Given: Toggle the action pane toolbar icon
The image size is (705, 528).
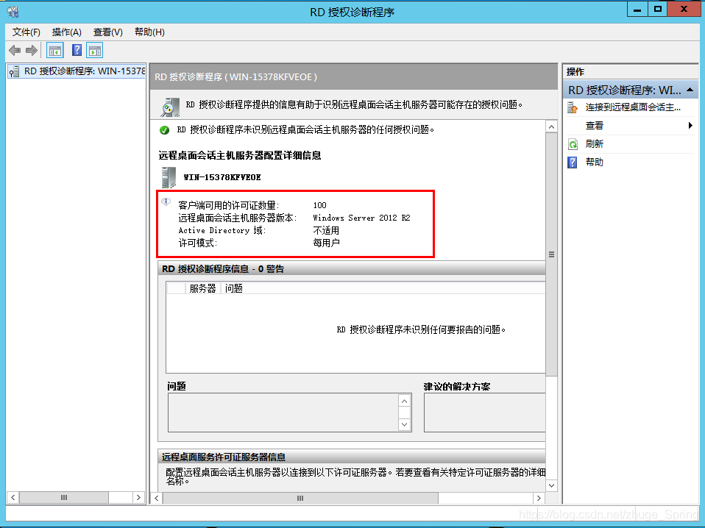Looking at the screenshot, I should pyautogui.click(x=95, y=50).
